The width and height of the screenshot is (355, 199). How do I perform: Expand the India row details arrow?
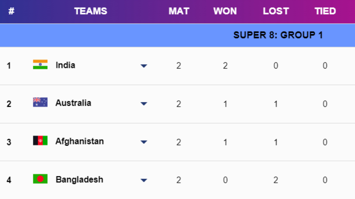(x=144, y=66)
